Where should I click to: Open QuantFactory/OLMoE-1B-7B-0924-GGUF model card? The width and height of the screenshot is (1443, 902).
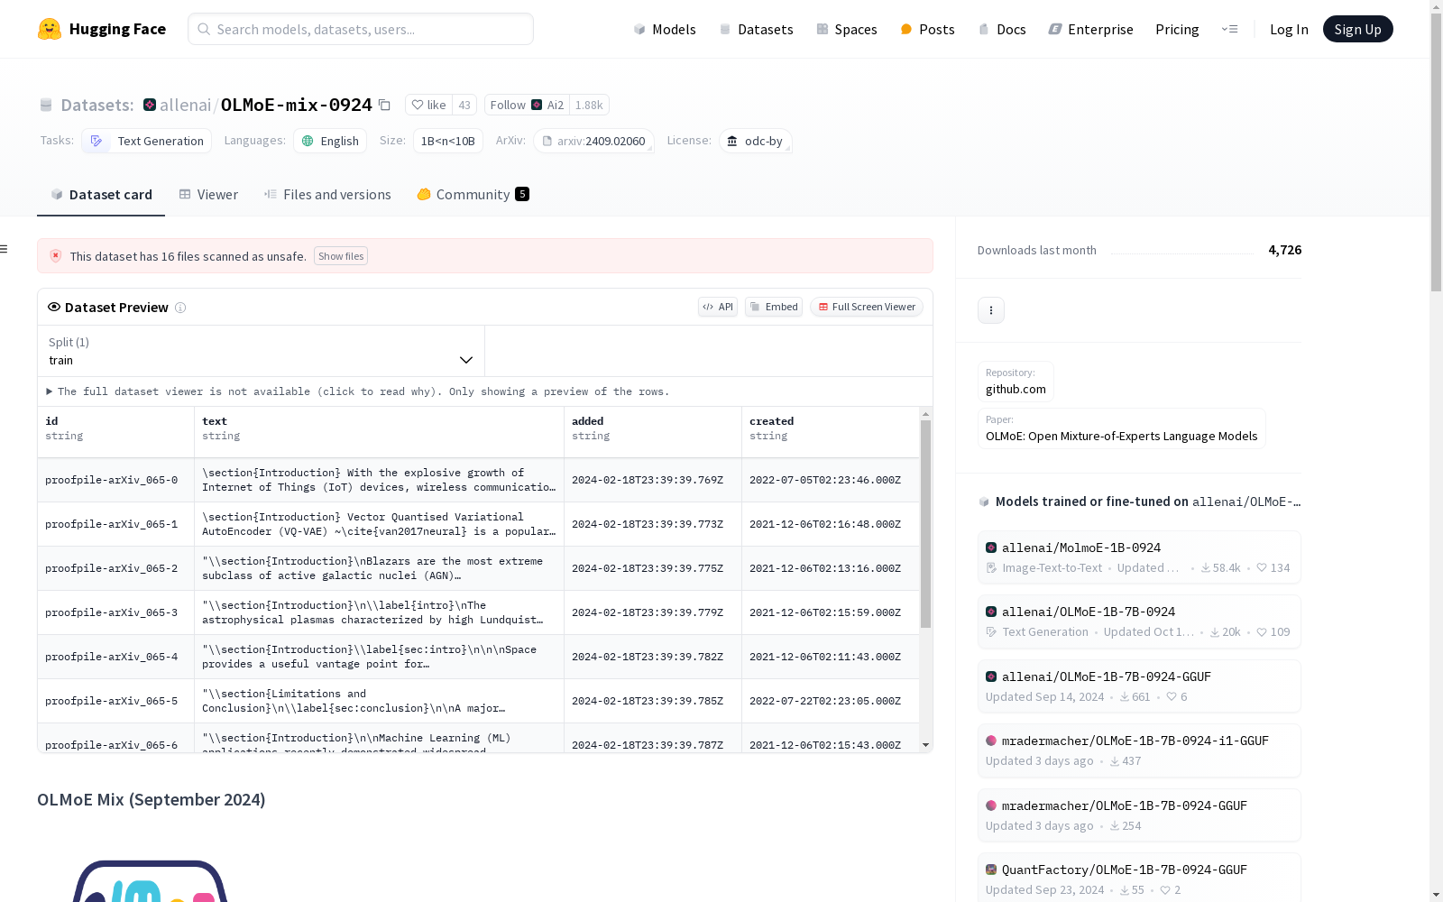click(1139, 879)
